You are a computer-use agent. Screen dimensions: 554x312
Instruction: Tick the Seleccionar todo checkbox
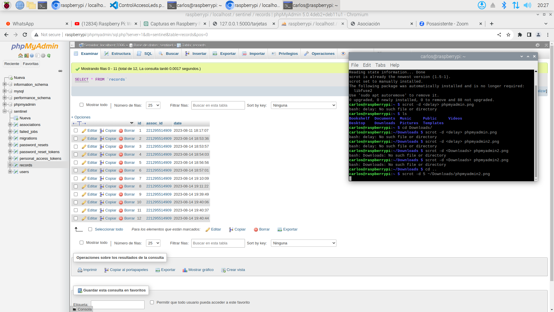tap(90, 229)
